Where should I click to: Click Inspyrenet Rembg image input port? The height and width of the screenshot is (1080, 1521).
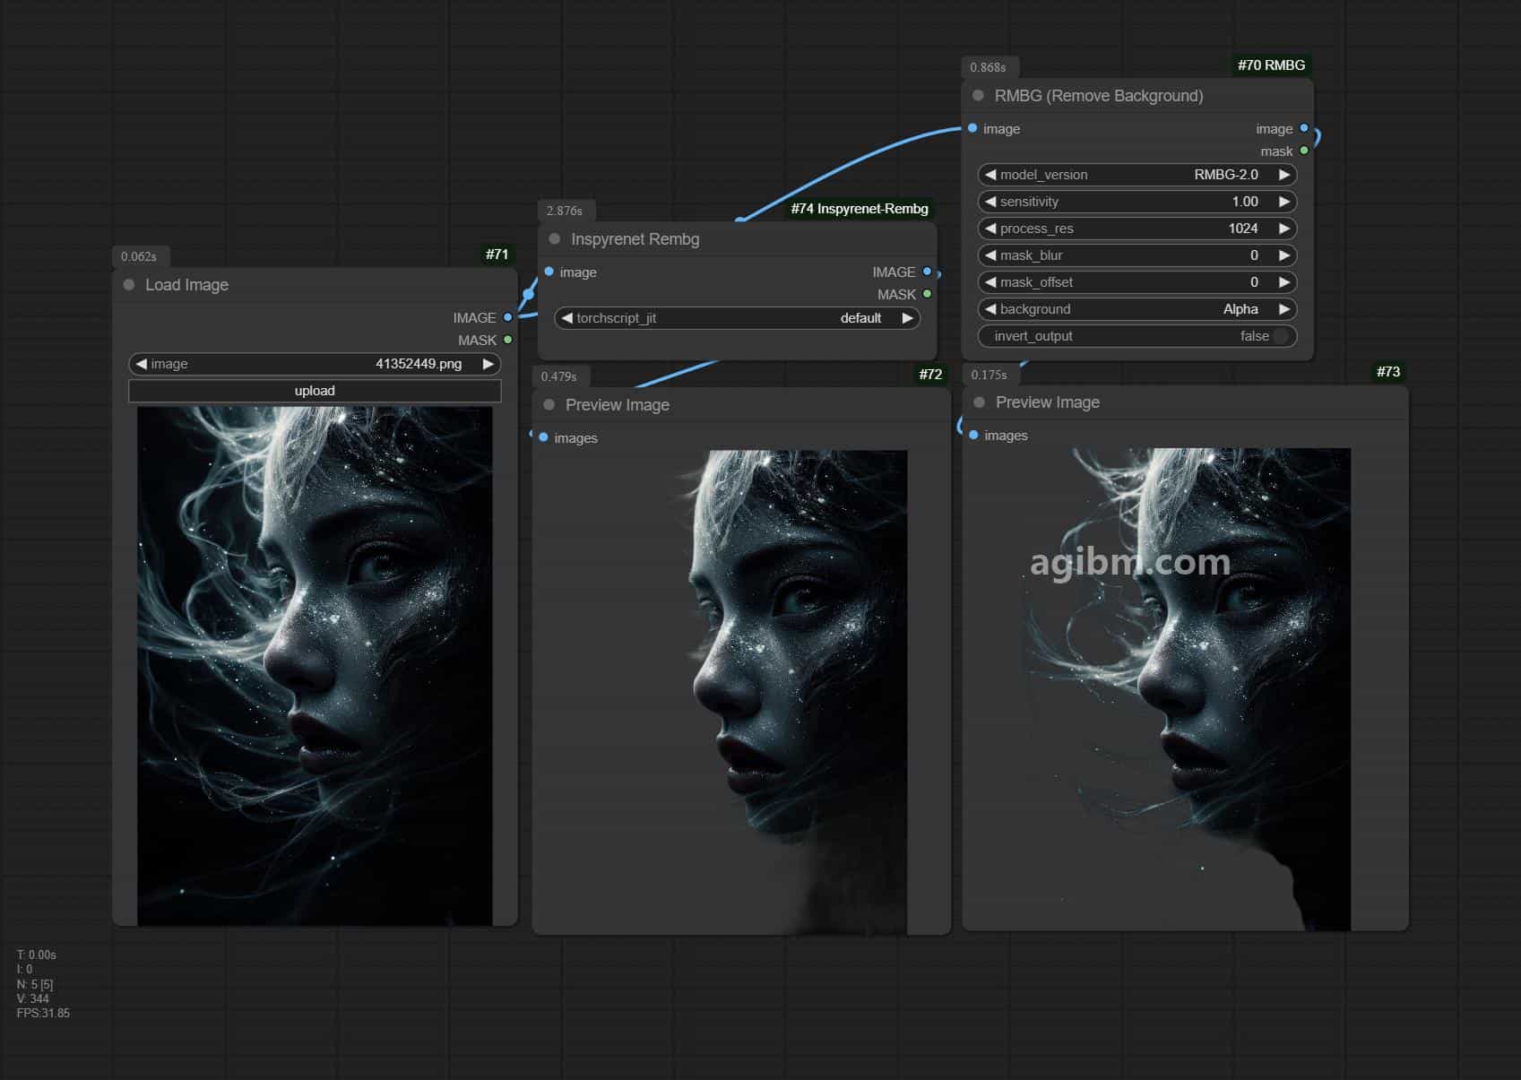point(549,272)
